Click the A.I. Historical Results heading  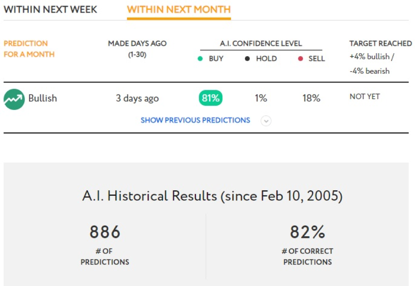tap(212, 196)
